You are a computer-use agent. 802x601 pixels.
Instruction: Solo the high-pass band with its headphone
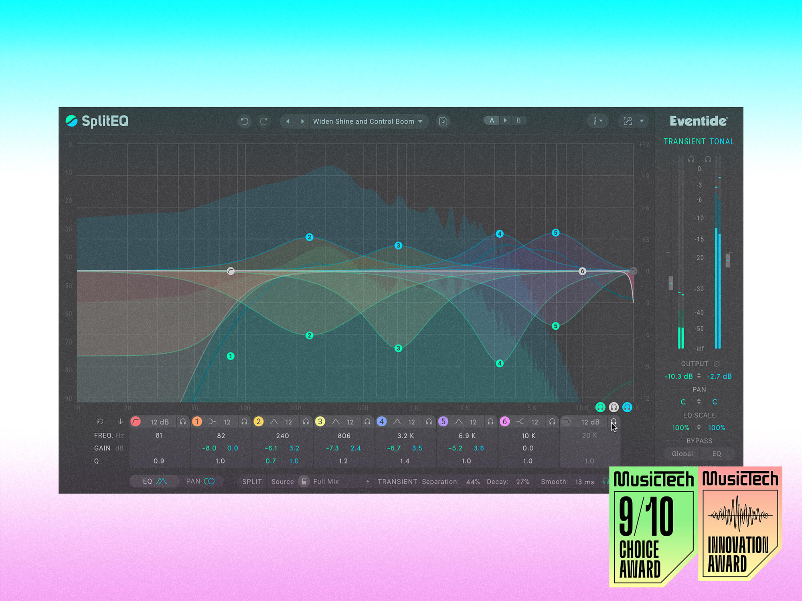[x=183, y=422]
